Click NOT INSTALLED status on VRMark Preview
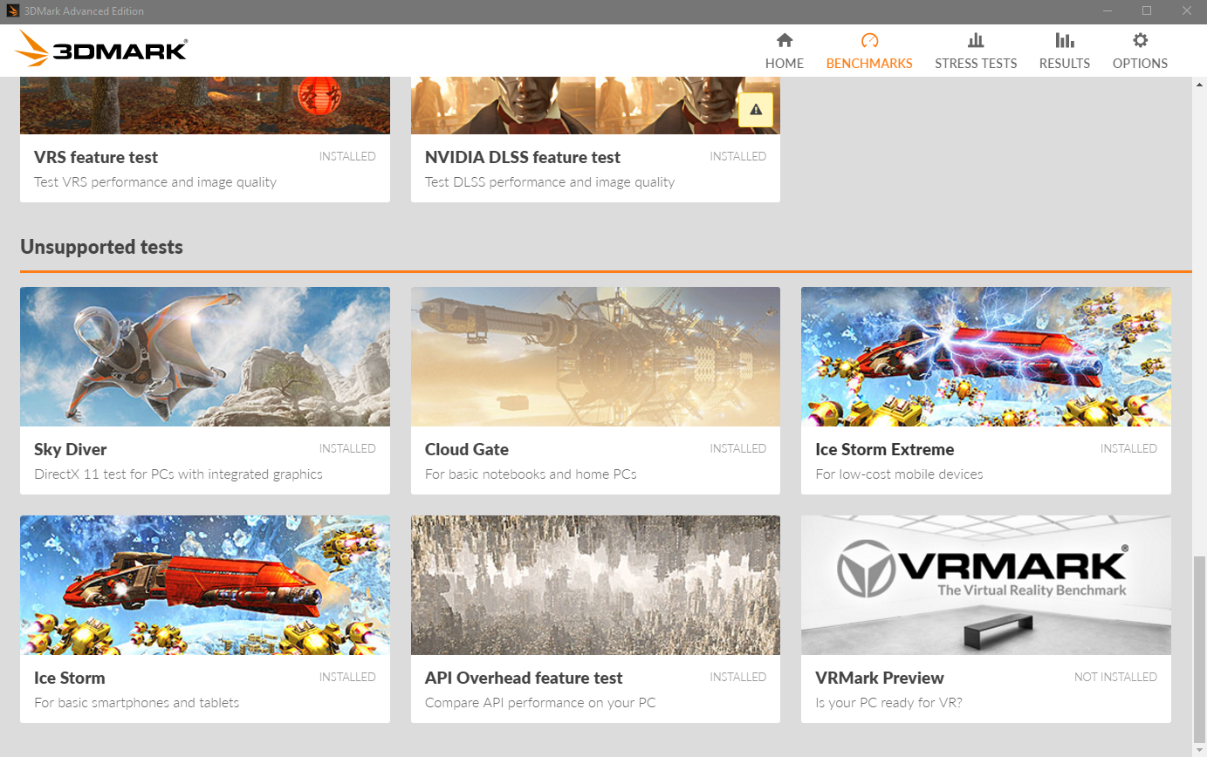 click(x=1115, y=677)
